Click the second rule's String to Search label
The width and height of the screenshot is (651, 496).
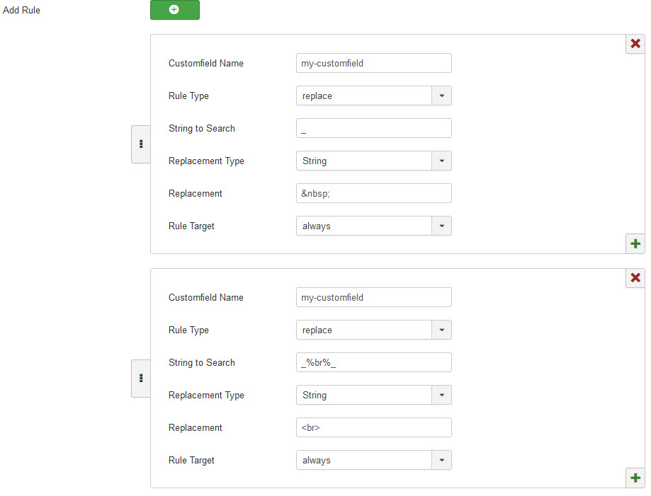[x=202, y=363]
